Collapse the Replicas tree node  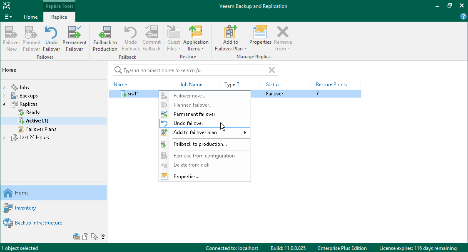(4, 104)
